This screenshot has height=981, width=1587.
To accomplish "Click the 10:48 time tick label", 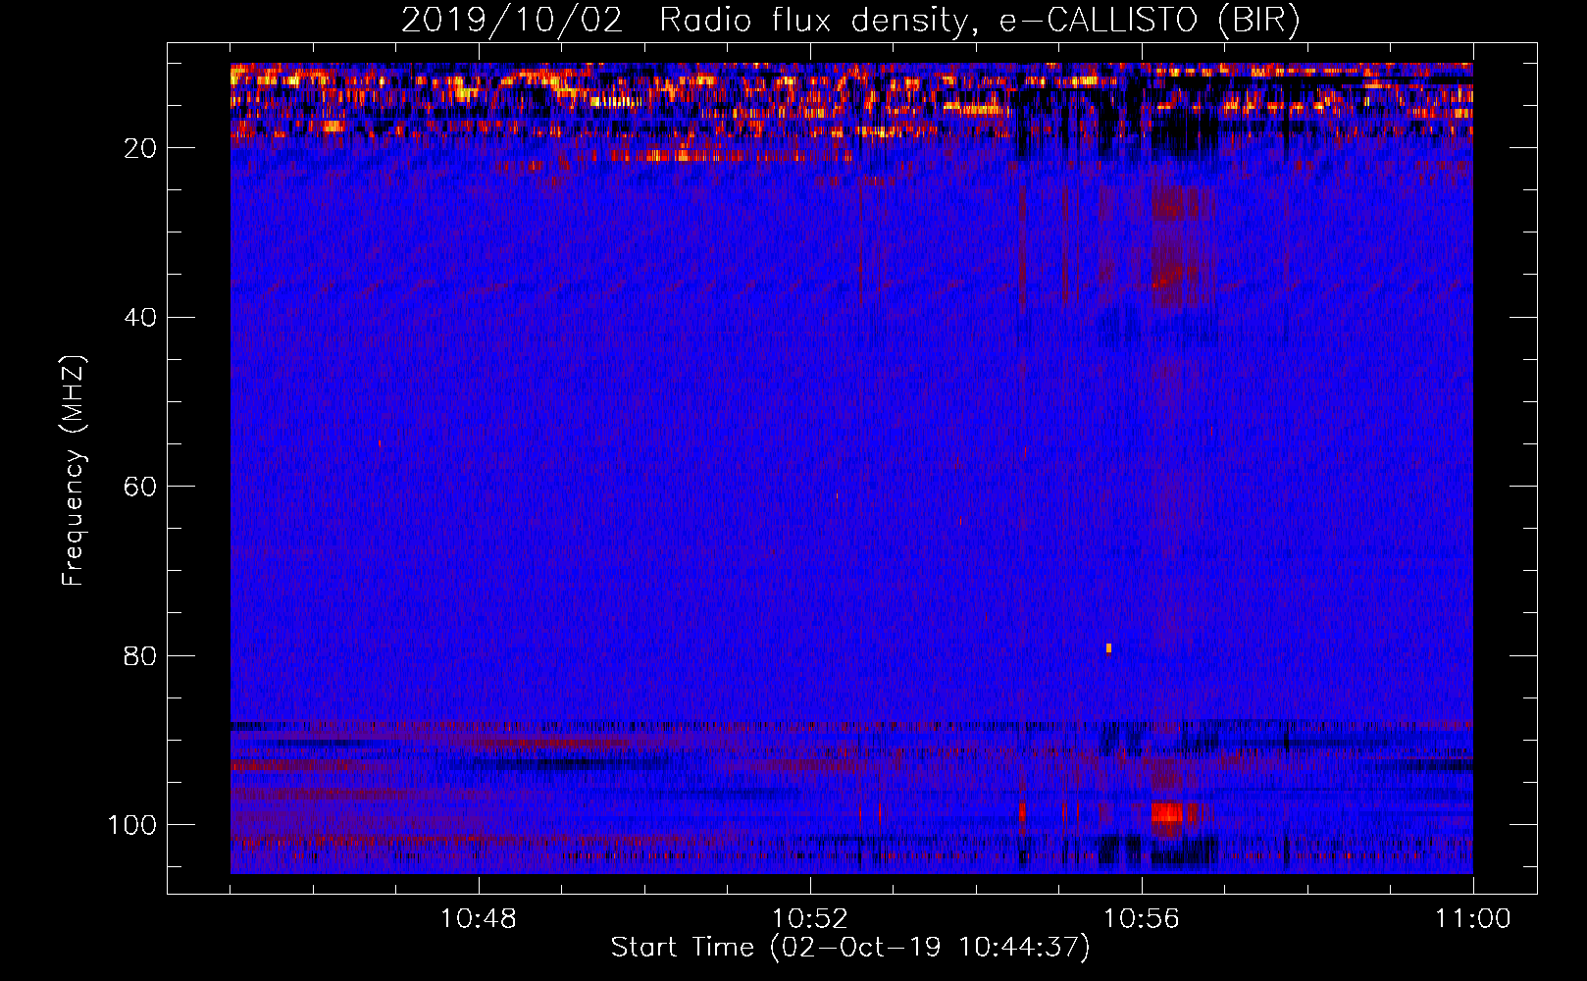I will tap(479, 919).
